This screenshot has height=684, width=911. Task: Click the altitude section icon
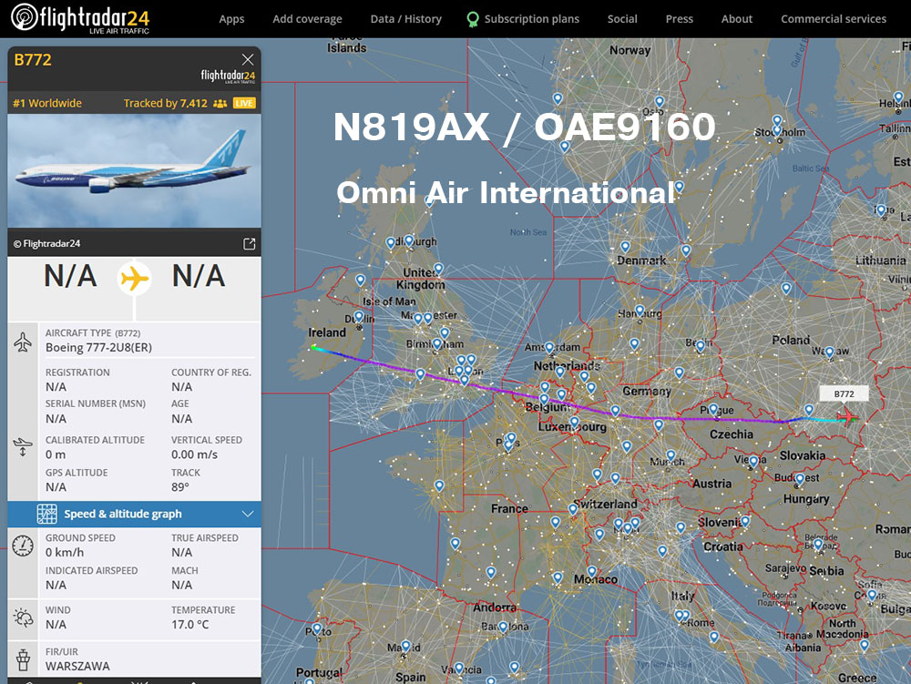pos(23,446)
